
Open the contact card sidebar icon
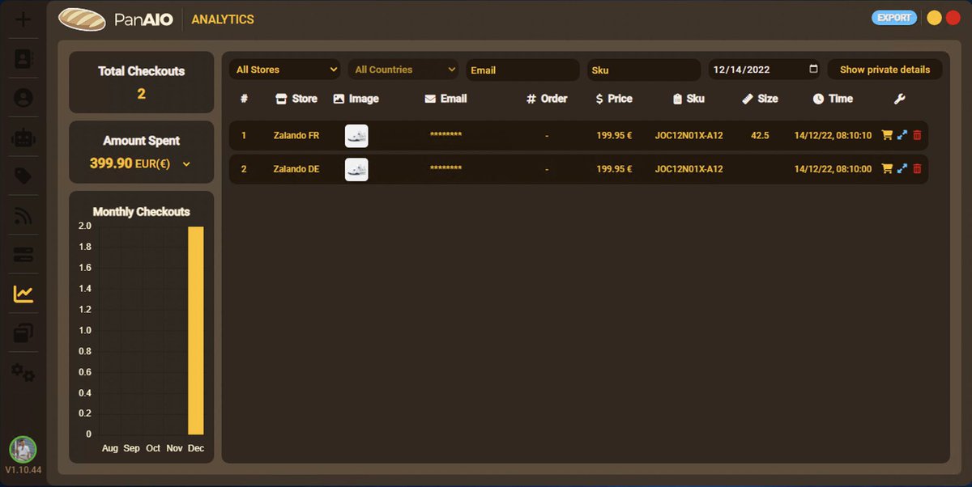[23, 59]
